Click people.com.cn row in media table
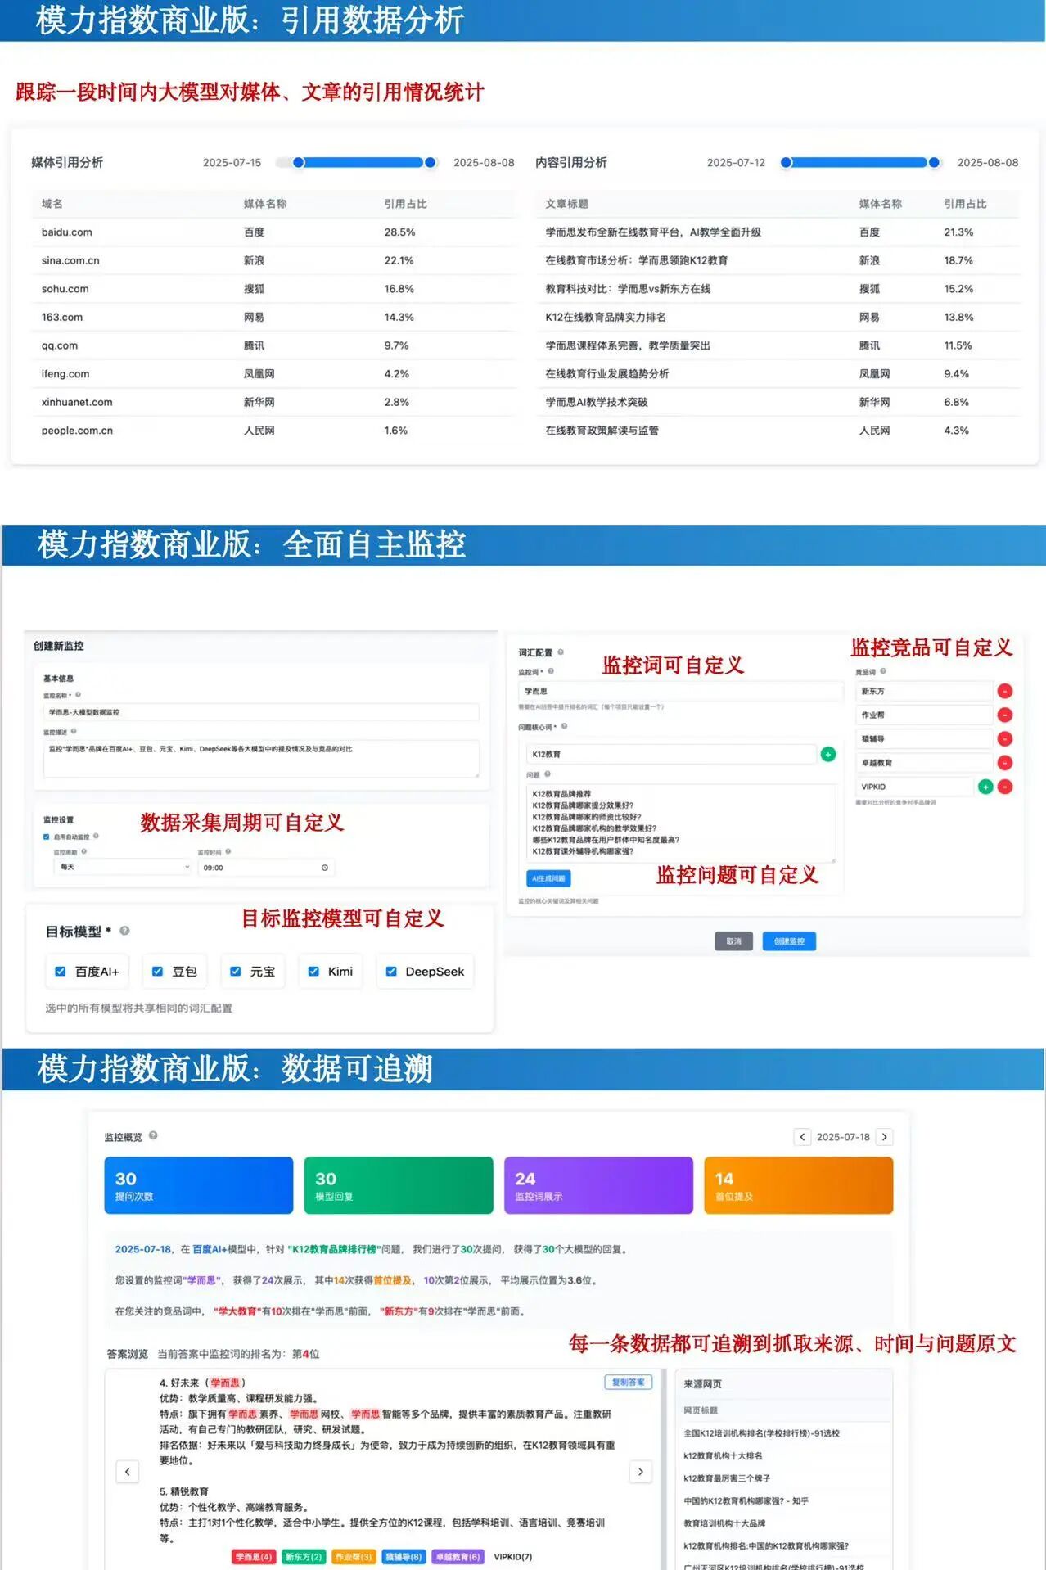 click(273, 431)
